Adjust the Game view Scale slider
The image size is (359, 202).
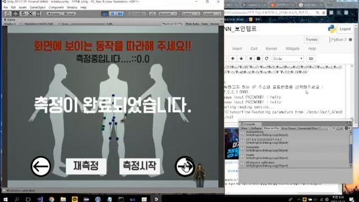(88, 24)
